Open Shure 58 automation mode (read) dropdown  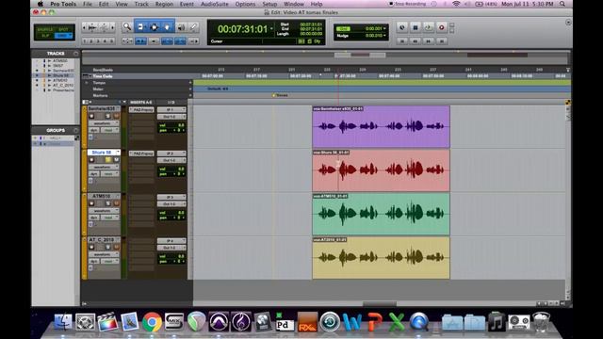[x=110, y=173]
